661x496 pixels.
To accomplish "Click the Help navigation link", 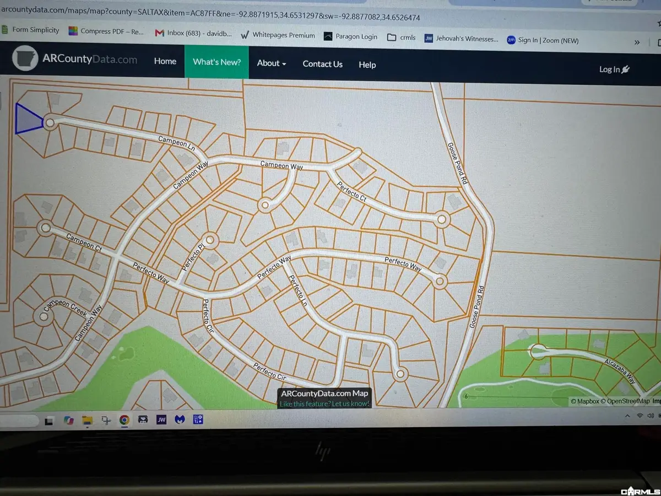I will pyautogui.click(x=367, y=64).
